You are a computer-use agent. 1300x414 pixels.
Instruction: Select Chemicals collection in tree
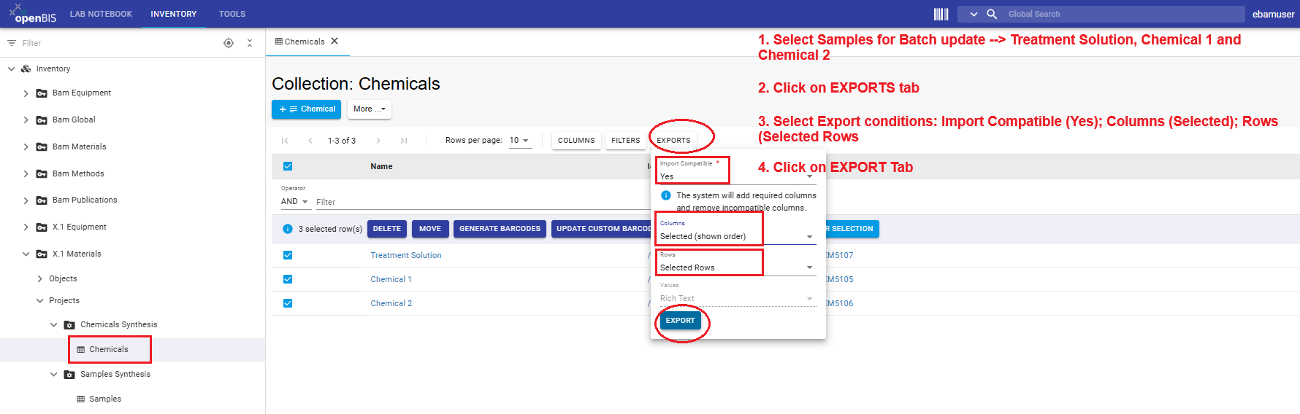(x=108, y=349)
